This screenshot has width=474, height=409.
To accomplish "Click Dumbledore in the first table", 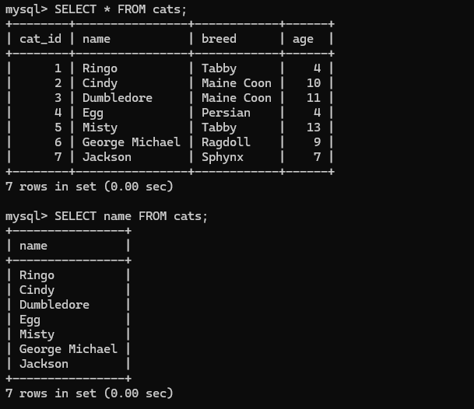I will pyautogui.click(x=118, y=98).
